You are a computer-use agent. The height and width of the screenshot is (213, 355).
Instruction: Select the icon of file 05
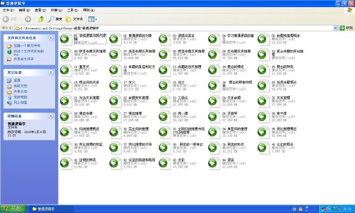coord(263,39)
